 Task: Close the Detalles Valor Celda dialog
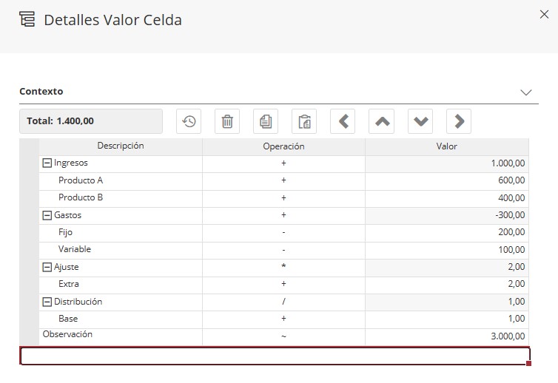click(x=546, y=13)
